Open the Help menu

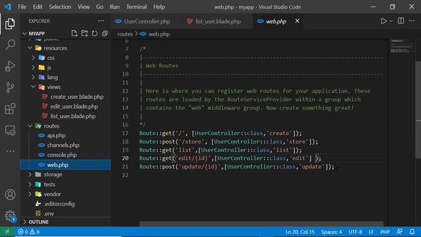tap(159, 7)
